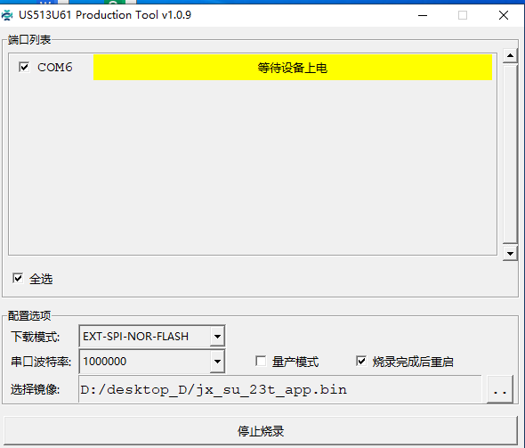This screenshot has width=525, height=448.
Task: Close the Production Tool window
Action: pos(504,15)
